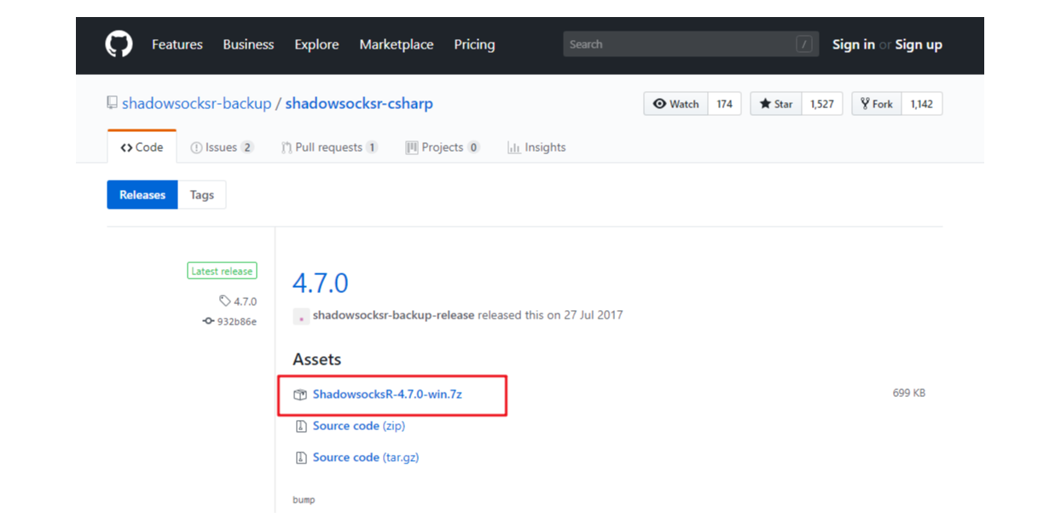Click the Star button

pos(776,104)
